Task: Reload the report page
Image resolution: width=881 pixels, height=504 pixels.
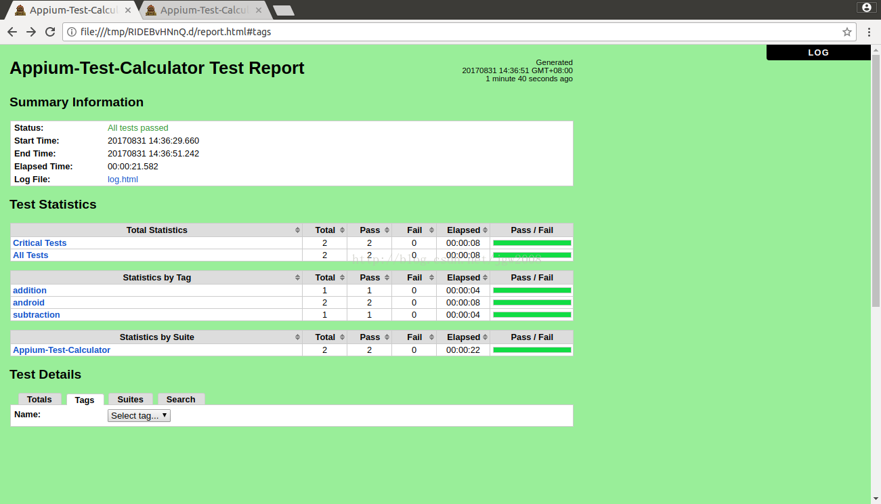Action: pos(50,32)
